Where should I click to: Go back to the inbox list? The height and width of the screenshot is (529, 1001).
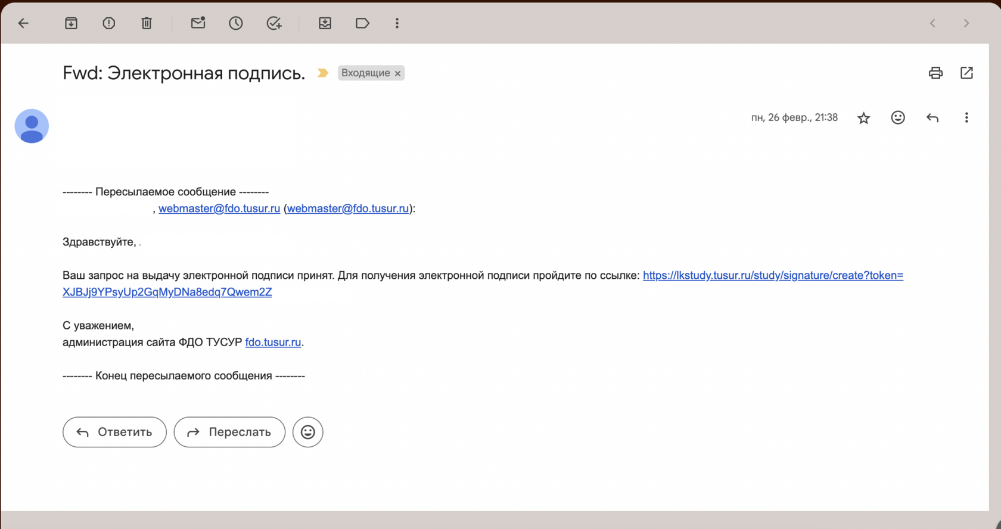tap(23, 23)
